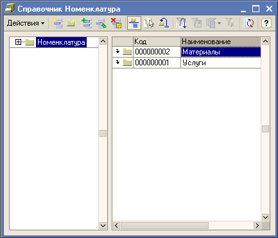Image resolution: width=278 pixels, height=238 pixels.
Task: Click Код column header
Action: tap(157, 42)
